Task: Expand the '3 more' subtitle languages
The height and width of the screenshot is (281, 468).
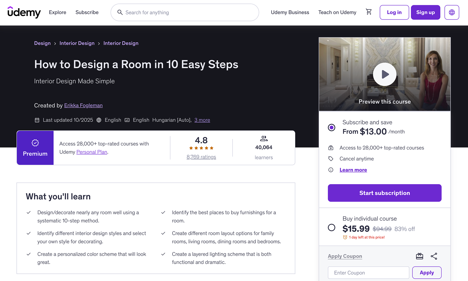Action: [202, 120]
